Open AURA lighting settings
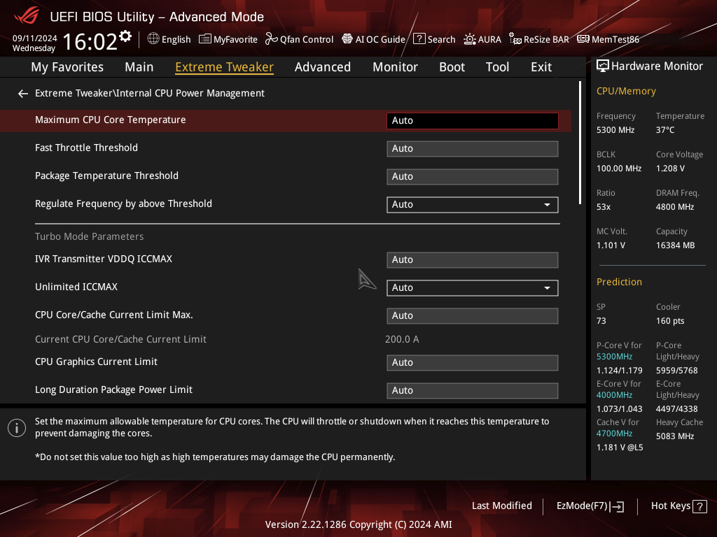The width and height of the screenshot is (717, 537). click(482, 39)
